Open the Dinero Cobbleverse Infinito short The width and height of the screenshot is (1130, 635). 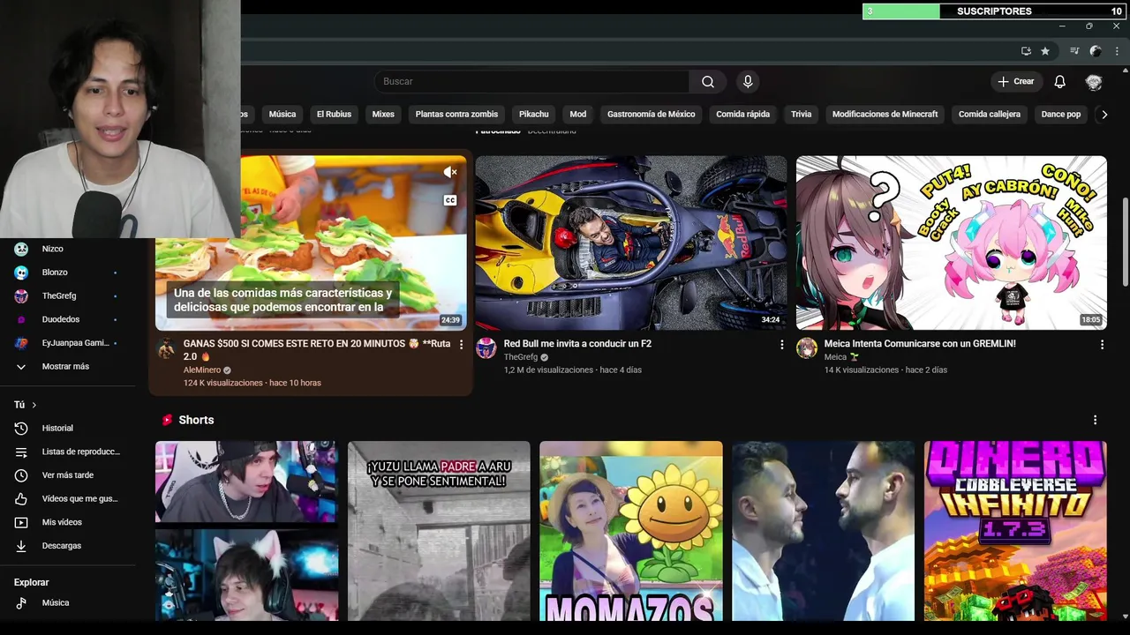pyautogui.click(x=1015, y=531)
